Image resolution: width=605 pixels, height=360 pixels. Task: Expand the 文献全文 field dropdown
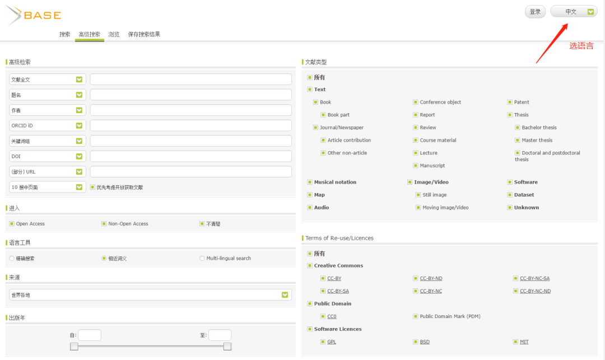pos(47,80)
